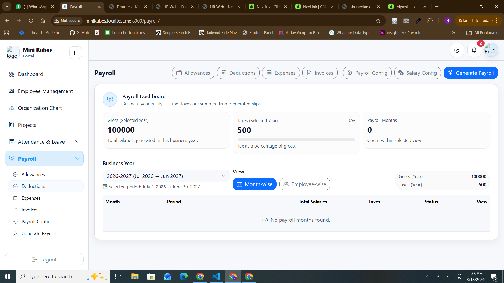Open Projects sidebar icon
This screenshot has height=283, width=504.
pos(12,125)
